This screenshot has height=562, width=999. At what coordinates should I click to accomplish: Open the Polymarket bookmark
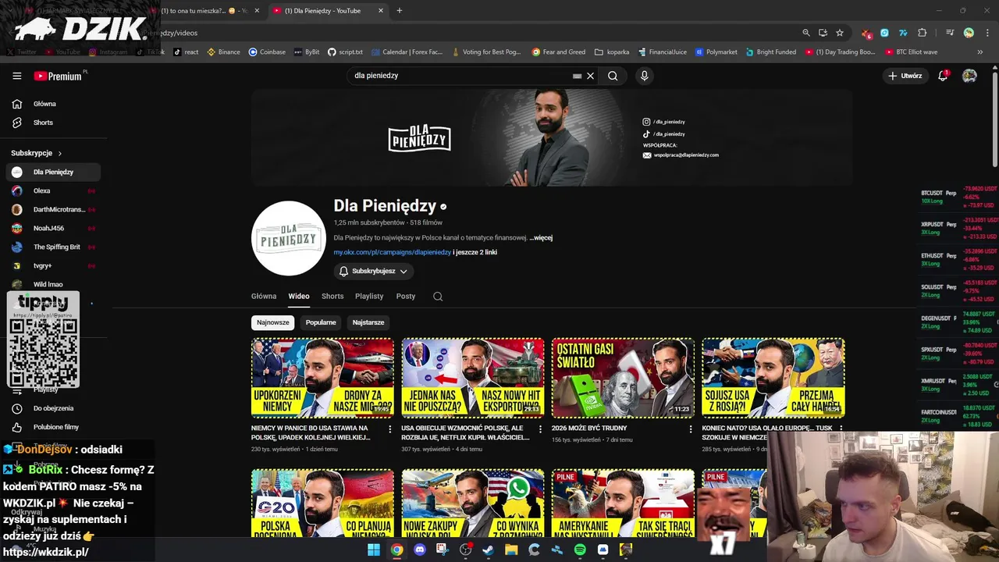coord(716,52)
